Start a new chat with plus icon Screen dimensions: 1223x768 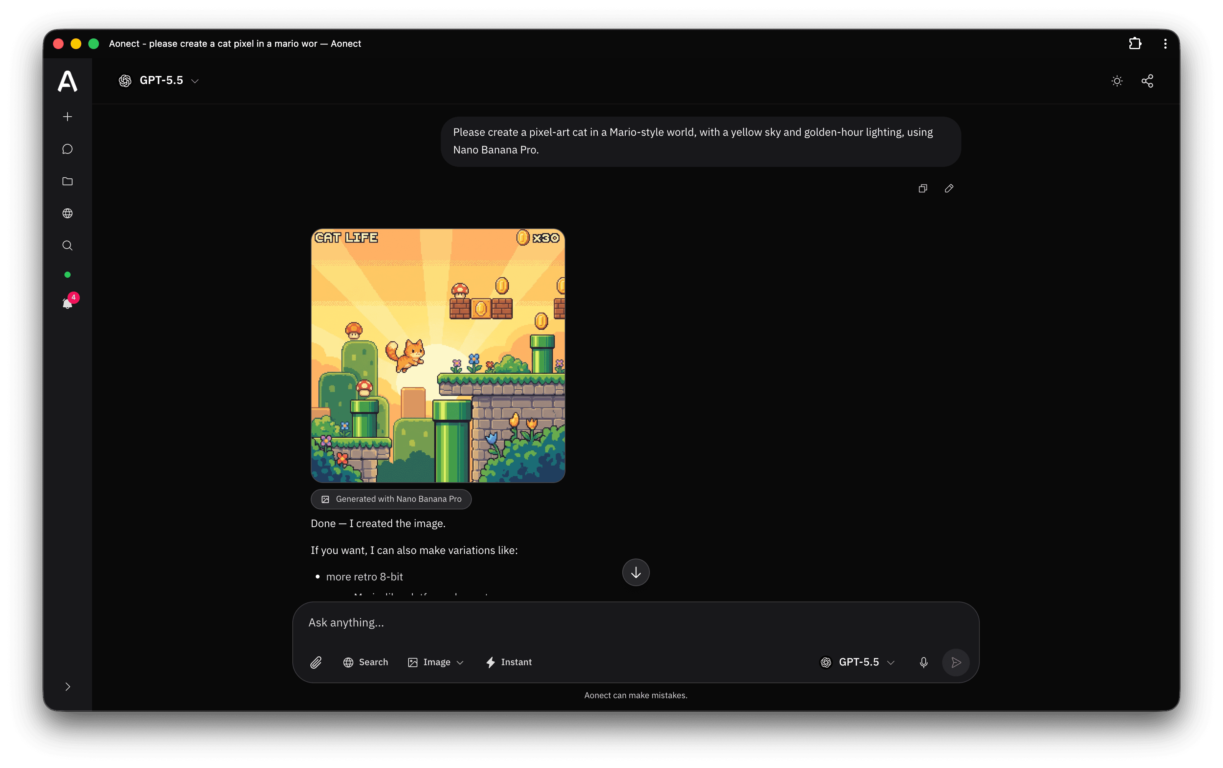tap(68, 117)
